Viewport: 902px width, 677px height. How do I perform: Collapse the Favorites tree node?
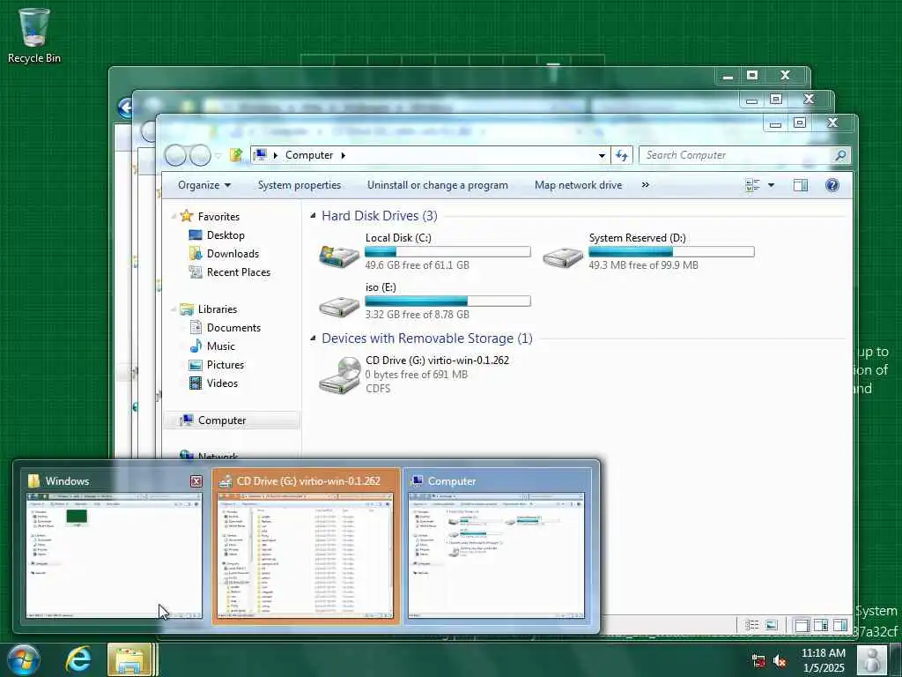click(x=174, y=217)
